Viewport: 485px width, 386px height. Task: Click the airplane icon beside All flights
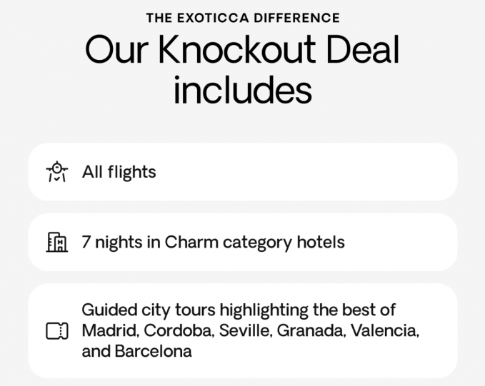coord(56,172)
